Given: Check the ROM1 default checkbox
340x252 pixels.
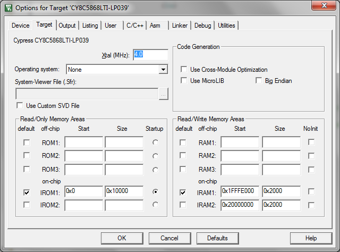Looking at the screenshot, I should click(x=27, y=142).
